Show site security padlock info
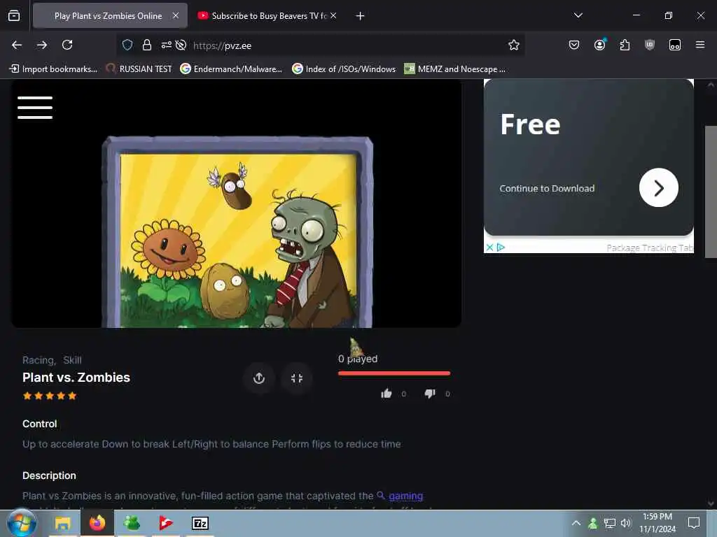This screenshot has height=537, width=717. [147, 45]
